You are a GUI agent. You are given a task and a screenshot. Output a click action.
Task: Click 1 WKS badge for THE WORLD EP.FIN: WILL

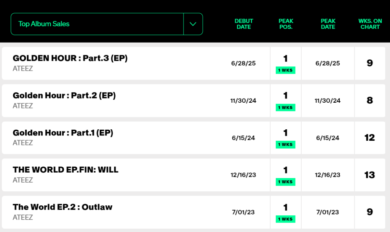click(x=286, y=182)
